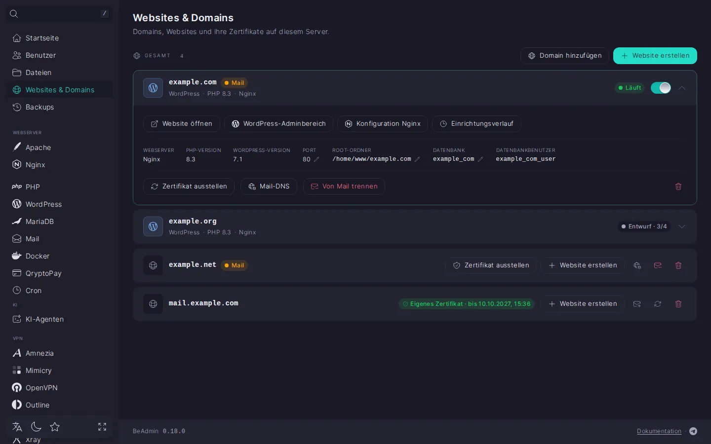The width and height of the screenshot is (711, 444).
Task: Click the language translate icon in sidebar footer
Action: [17, 427]
